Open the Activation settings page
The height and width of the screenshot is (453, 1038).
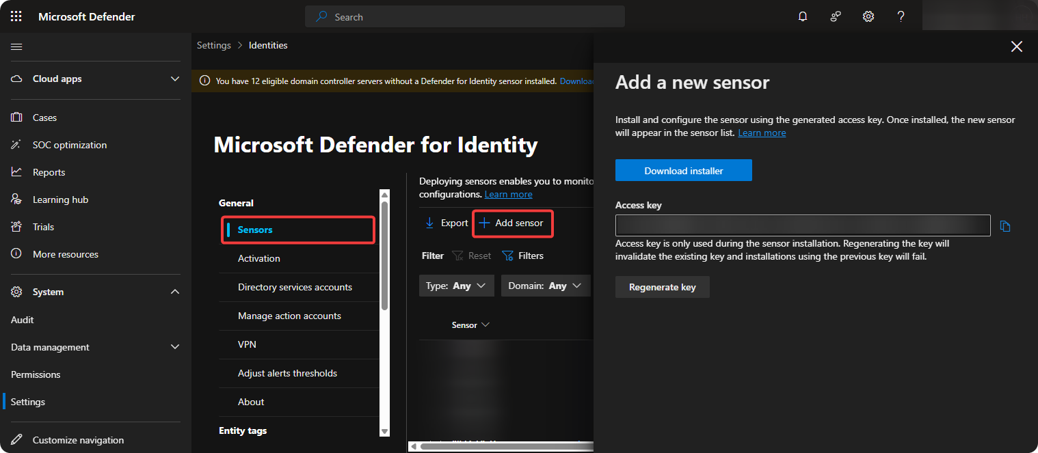(258, 258)
